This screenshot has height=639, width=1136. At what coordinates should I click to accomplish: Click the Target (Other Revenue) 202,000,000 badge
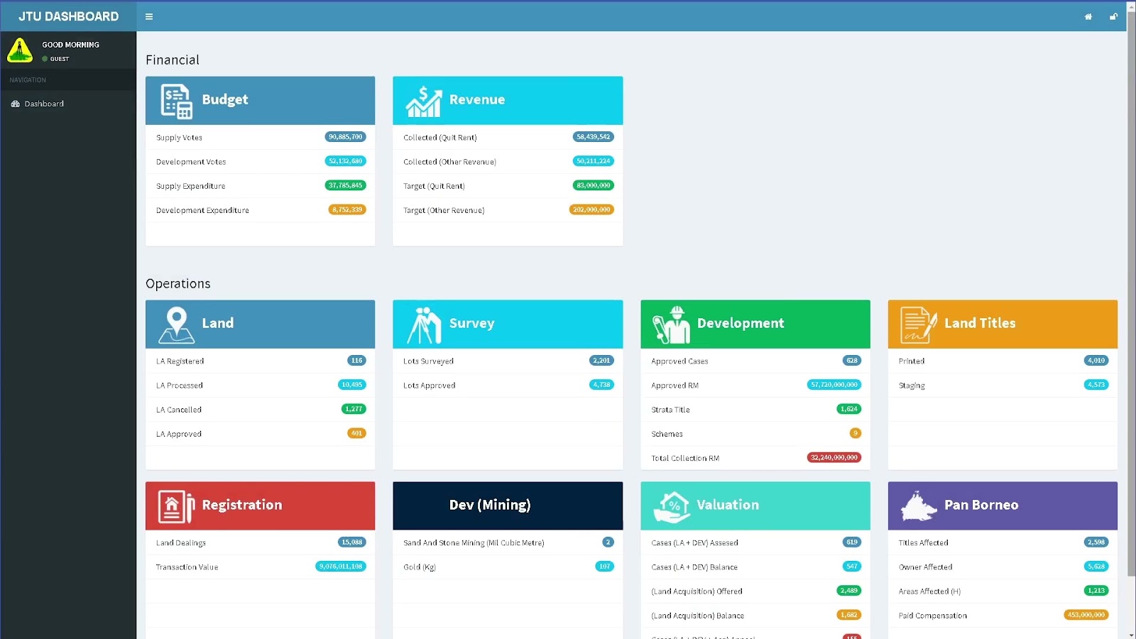(x=591, y=209)
